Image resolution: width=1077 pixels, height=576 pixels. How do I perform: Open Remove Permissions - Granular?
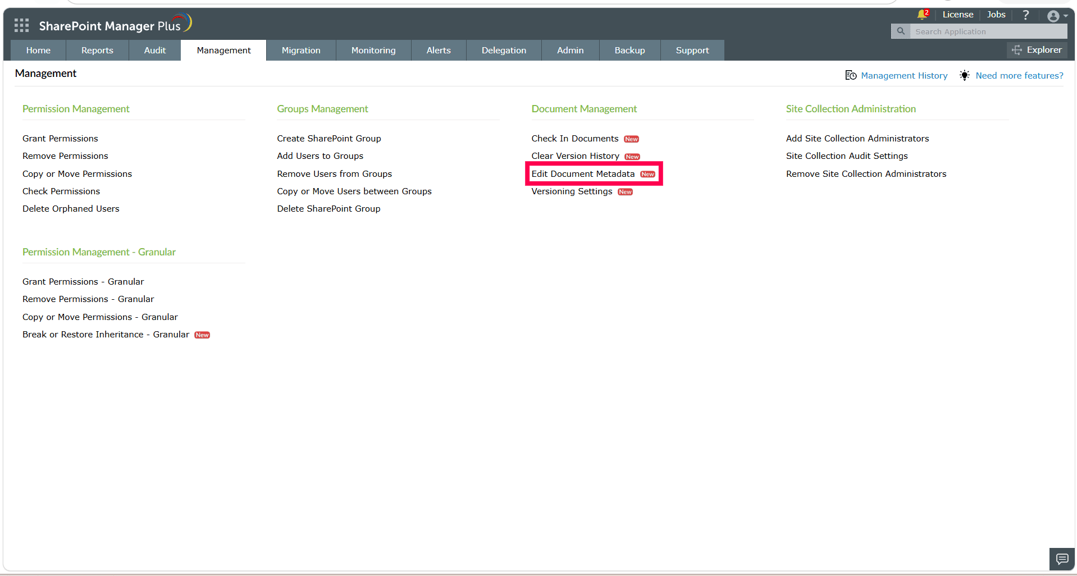(88, 299)
